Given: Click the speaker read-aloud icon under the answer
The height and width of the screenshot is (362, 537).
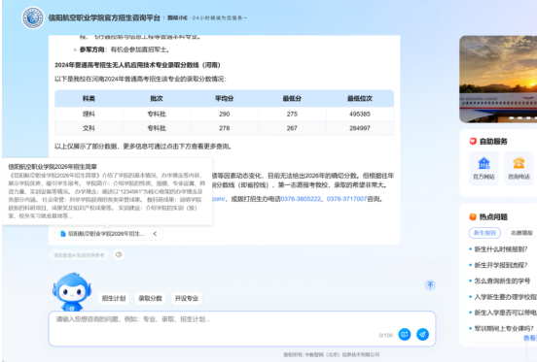Looking at the screenshot, I should [119, 255].
